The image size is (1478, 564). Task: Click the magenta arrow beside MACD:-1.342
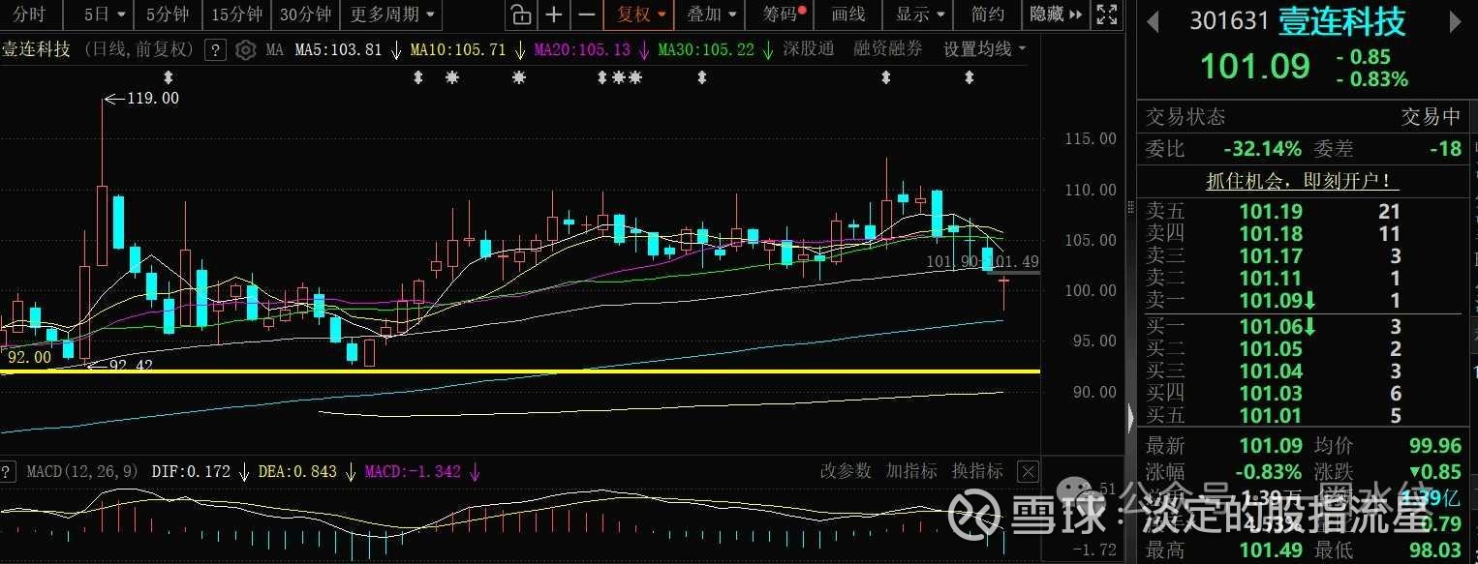(476, 472)
